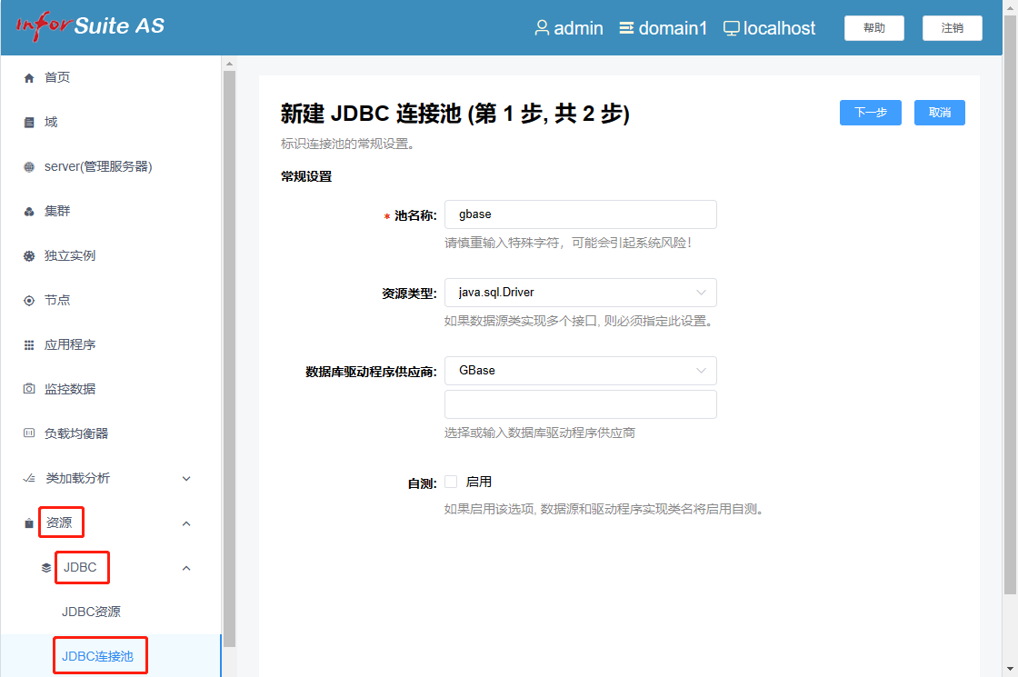Click the camera icon beside 监控数据

point(29,389)
